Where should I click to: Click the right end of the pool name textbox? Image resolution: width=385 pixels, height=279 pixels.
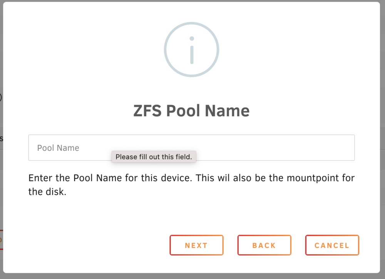pyautogui.click(x=344, y=148)
